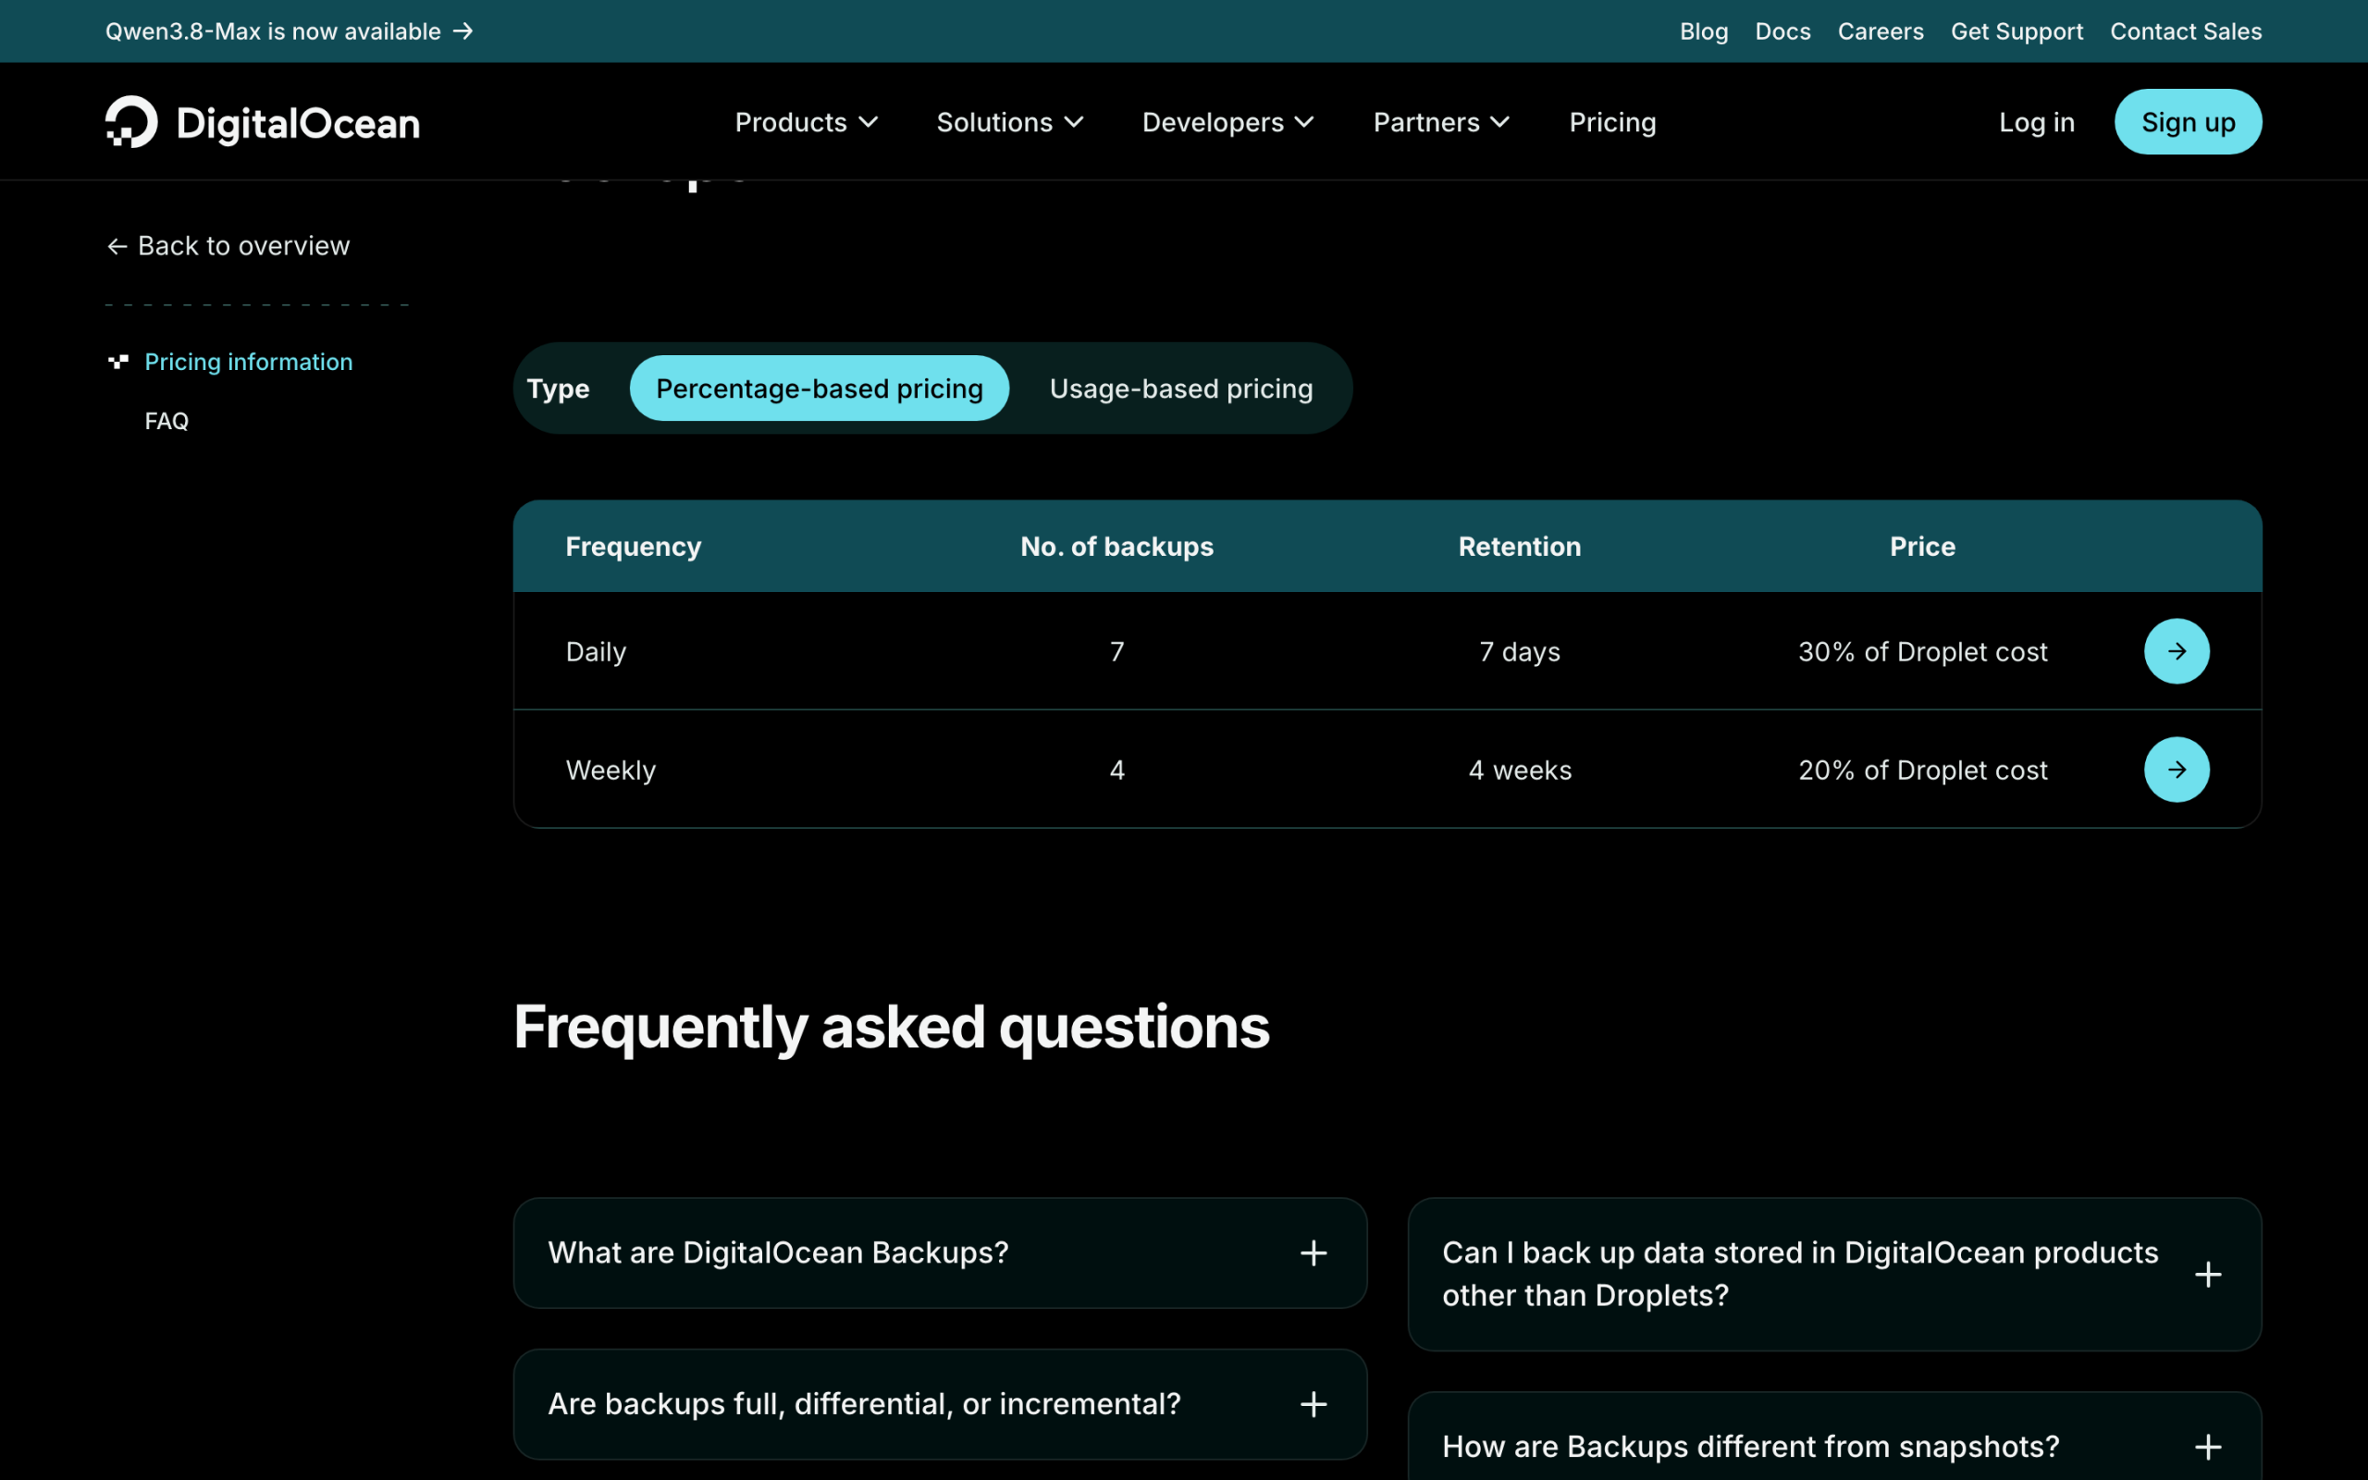Click the Price column header

tap(1922, 546)
